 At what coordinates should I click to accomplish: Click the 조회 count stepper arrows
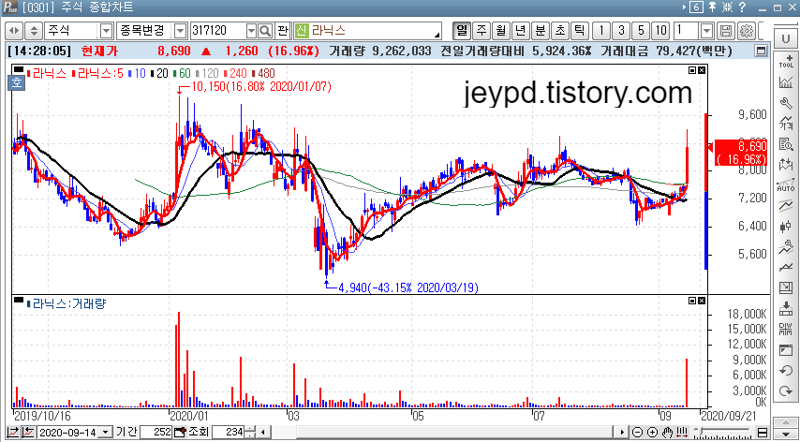click(x=249, y=433)
